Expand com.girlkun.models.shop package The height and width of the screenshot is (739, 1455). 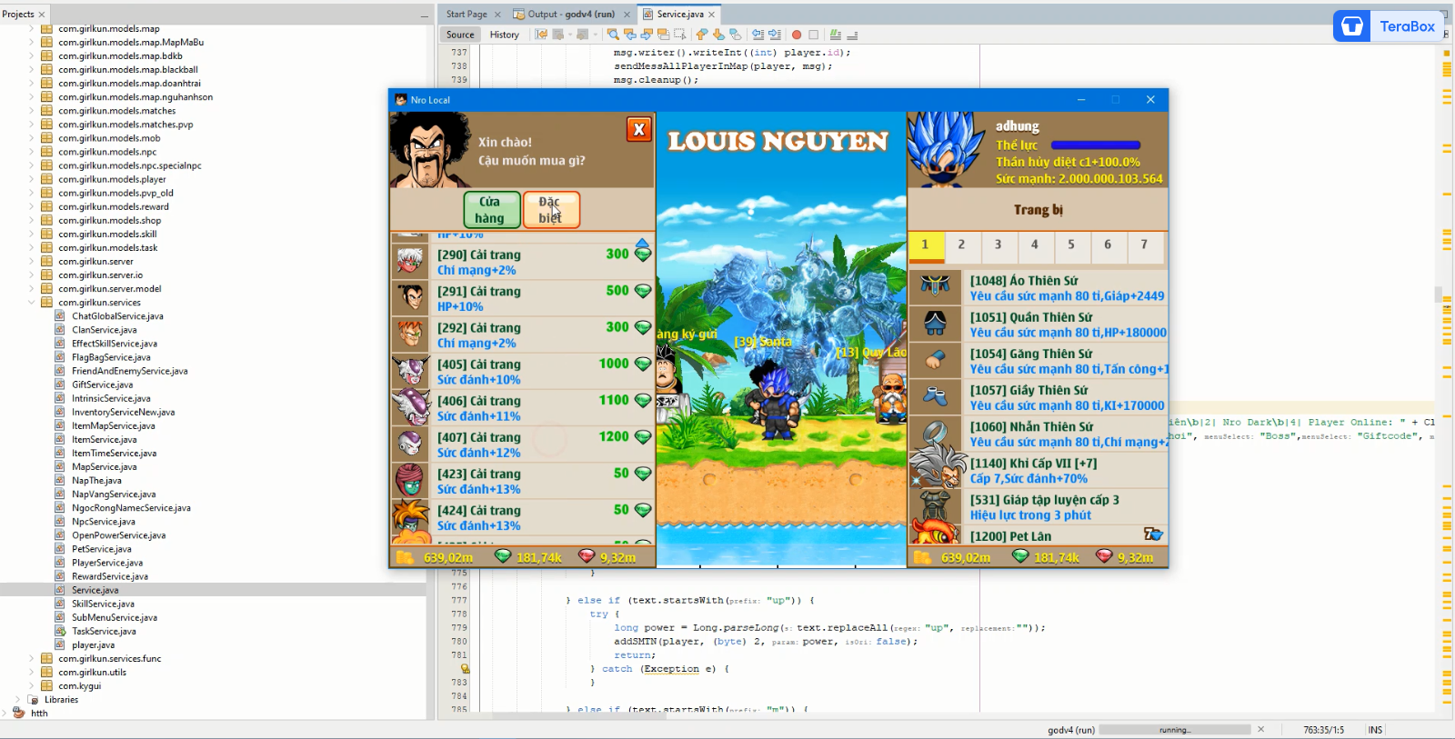point(31,220)
